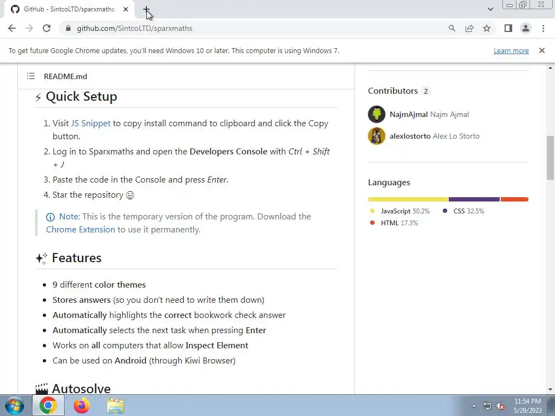Screen dimensions: 555x416
Task: Click the scrollbar down arrow
Action: tap(551, 389)
